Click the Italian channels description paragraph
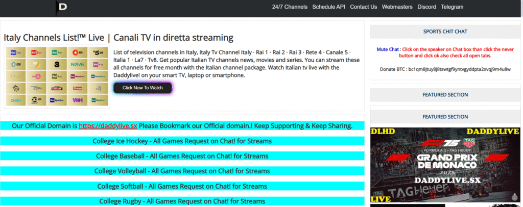 (x=236, y=64)
